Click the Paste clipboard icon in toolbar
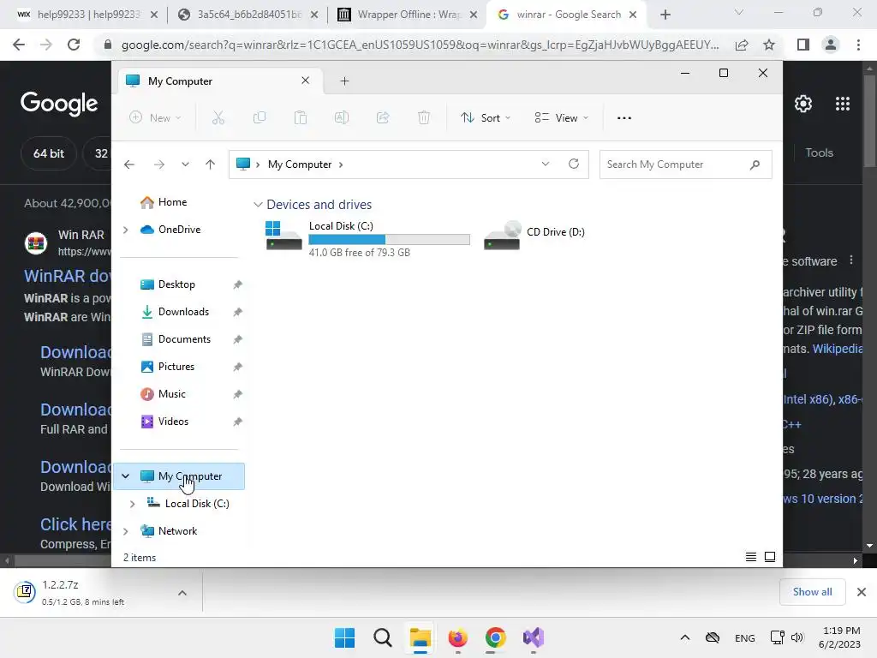The image size is (877, 658). click(x=301, y=117)
